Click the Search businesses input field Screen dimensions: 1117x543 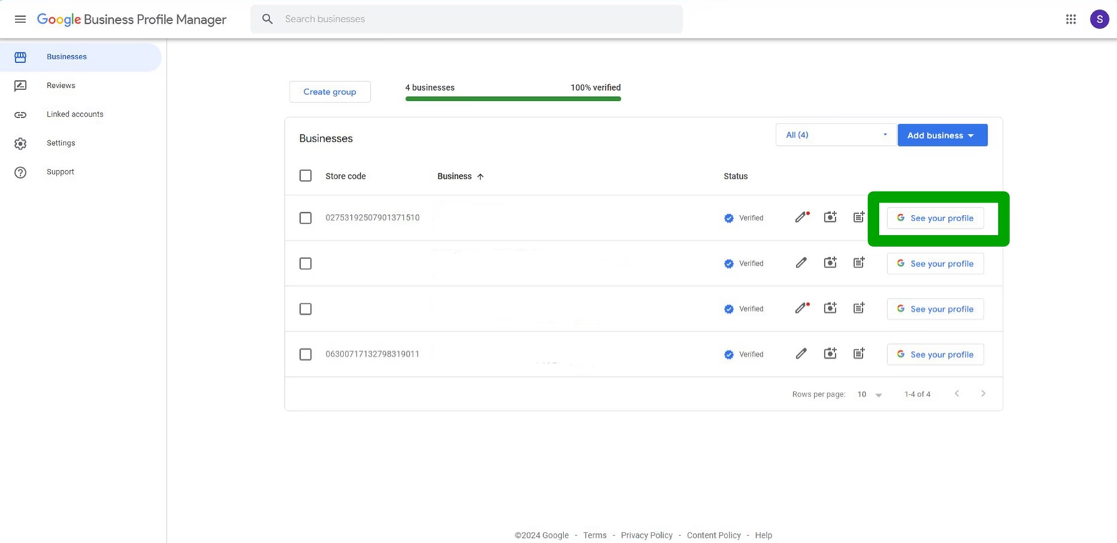475,20
